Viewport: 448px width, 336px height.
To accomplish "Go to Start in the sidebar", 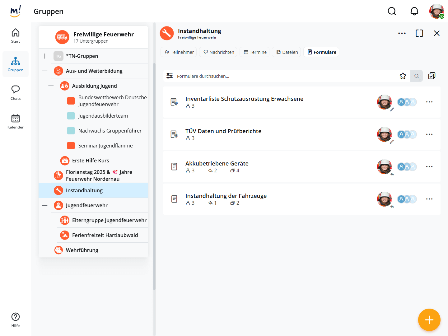I will pyautogui.click(x=16, y=35).
